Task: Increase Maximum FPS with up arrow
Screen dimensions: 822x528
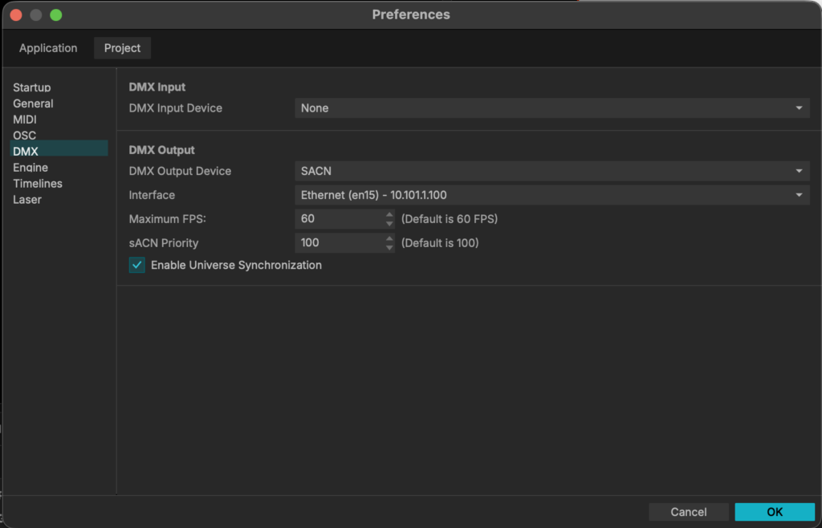Action: click(390, 215)
